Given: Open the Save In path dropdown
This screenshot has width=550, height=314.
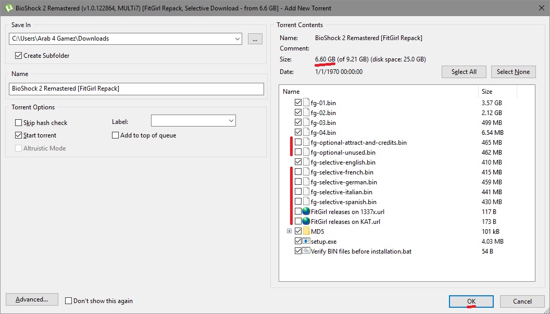Looking at the screenshot, I should [238, 39].
